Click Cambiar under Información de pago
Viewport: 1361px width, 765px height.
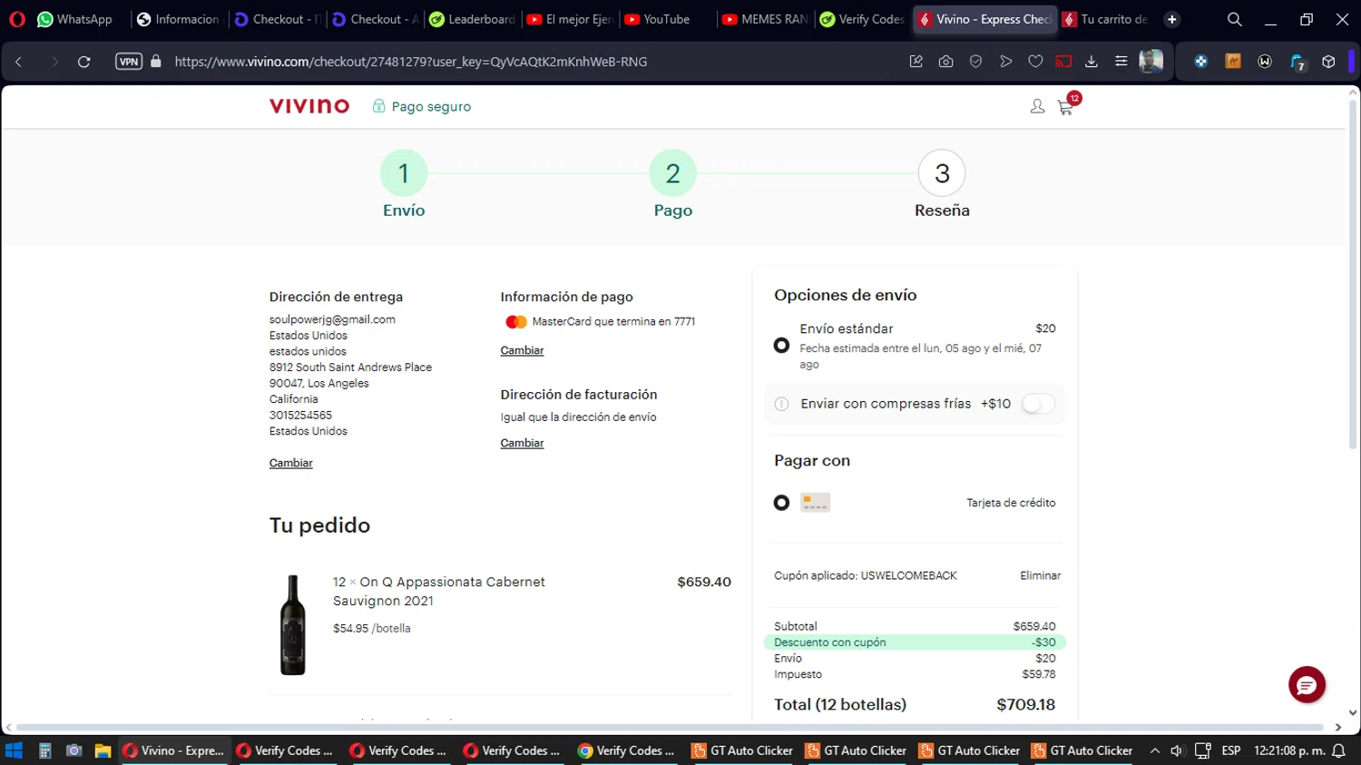[522, 350]
